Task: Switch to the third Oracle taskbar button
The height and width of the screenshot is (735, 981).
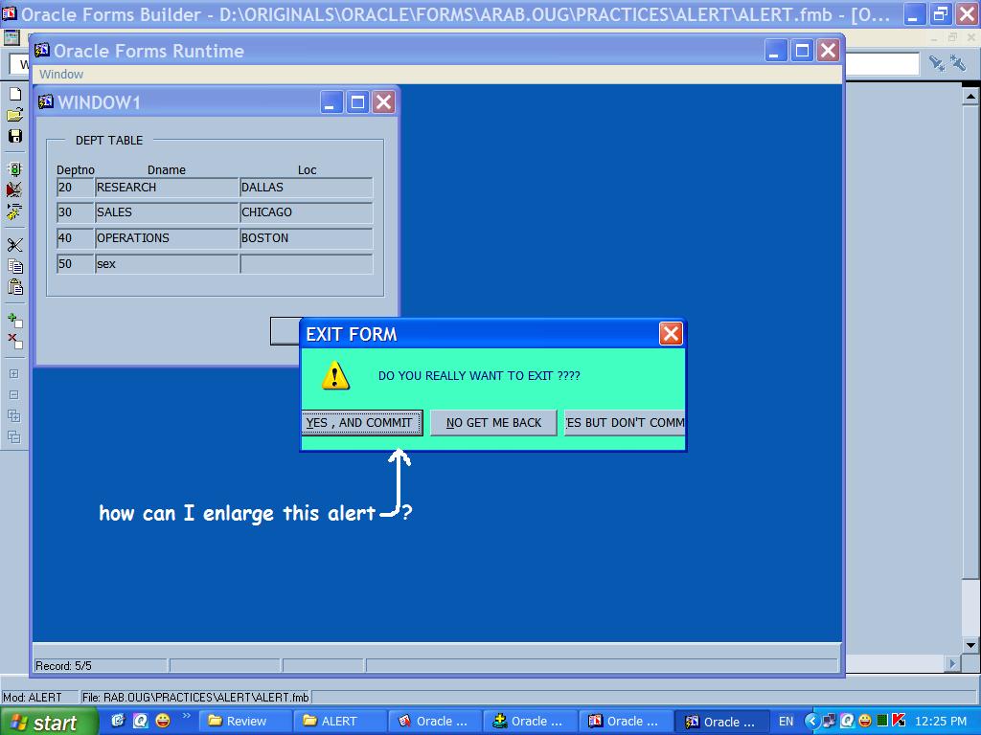Action: [625, 722]
